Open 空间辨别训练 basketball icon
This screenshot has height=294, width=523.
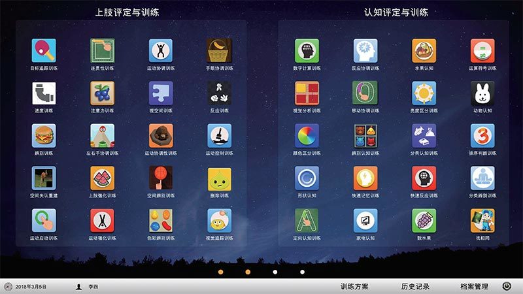click(x=160, y=178)
